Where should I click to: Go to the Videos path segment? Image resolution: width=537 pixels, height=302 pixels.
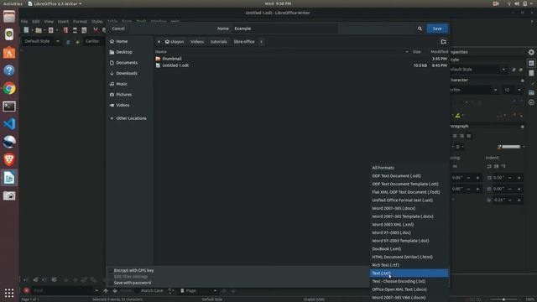pos(197,42)
